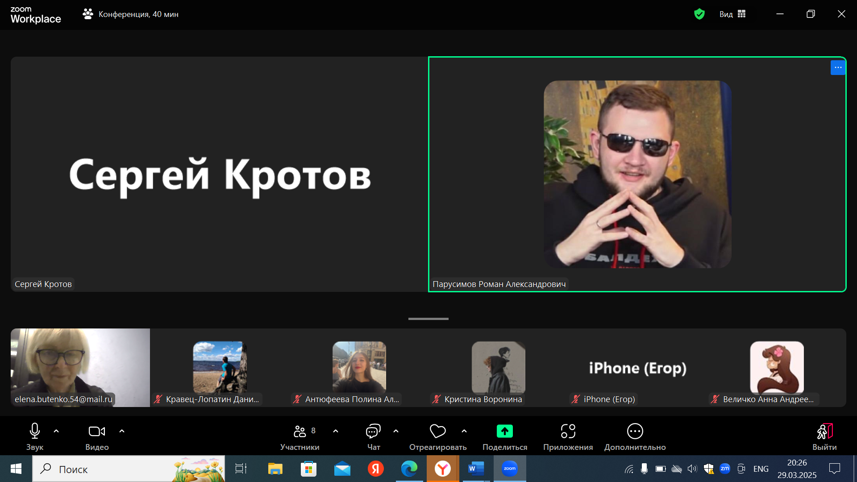The width and height of the screenshot is (857, 482).
Task: Click the battery tray icon
Action: pos(661,469)
